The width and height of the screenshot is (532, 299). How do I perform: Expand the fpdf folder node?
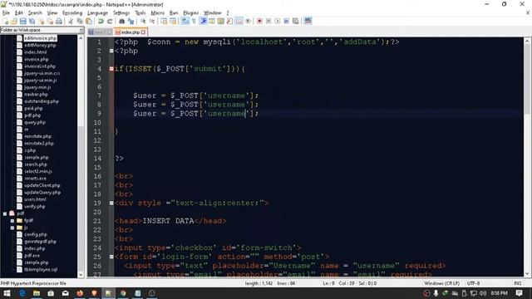(12, 221)
